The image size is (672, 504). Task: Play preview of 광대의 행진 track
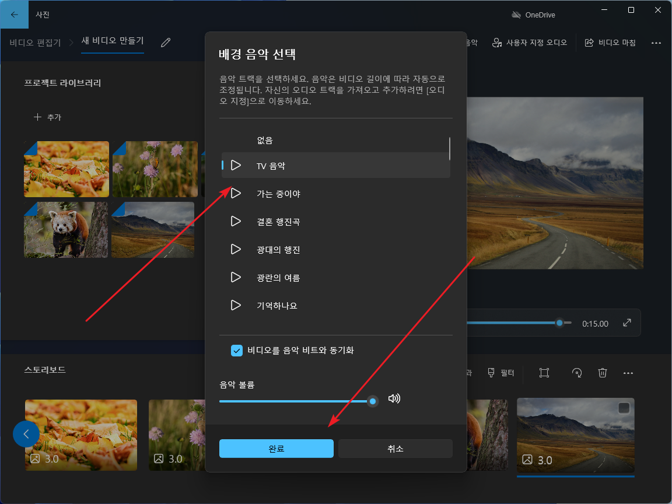coord(236,249)
